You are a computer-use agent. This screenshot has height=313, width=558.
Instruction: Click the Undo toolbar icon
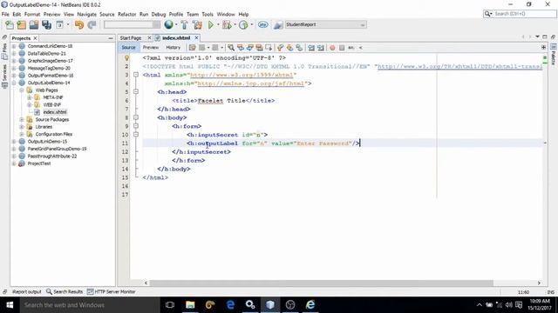coord(79,25)
